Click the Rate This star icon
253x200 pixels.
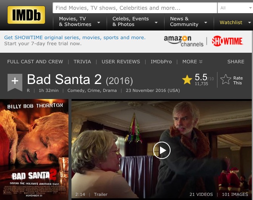point(226,79)
